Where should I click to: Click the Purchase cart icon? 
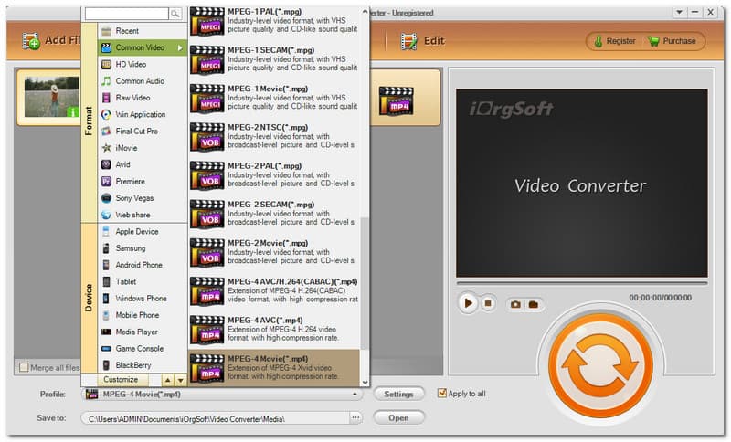653,41
